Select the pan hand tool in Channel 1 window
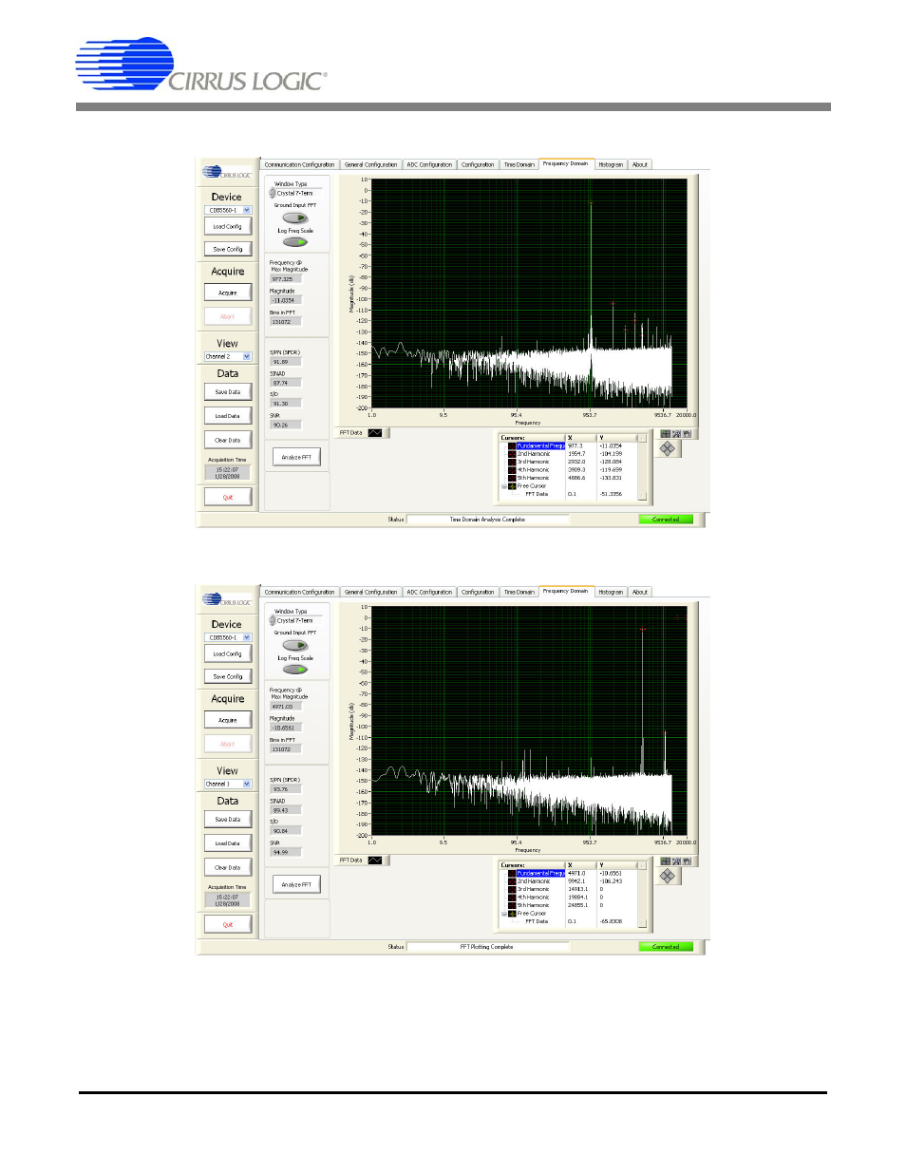This screenshot has height=1173, width=906. [x=687, y=861]
